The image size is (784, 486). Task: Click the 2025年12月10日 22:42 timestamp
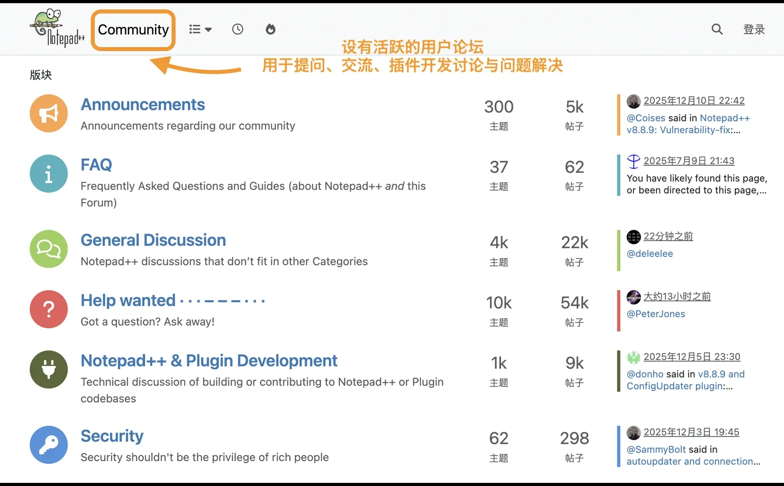point(694,101)
